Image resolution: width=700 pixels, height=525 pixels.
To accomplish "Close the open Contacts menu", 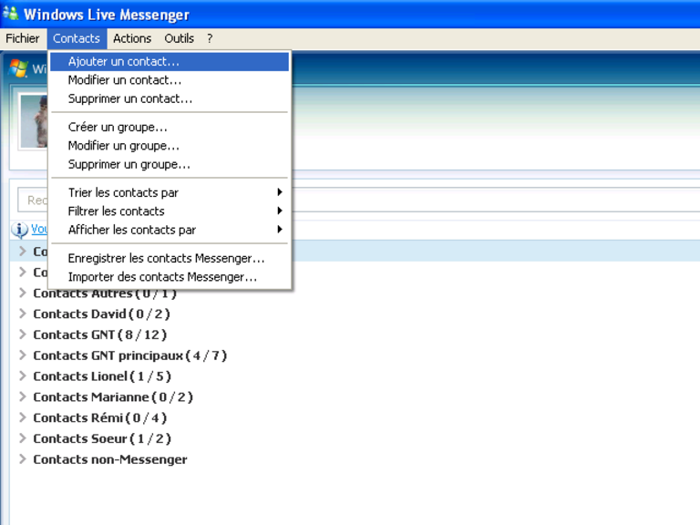I will pyautogui.click(x=77, y=39).
